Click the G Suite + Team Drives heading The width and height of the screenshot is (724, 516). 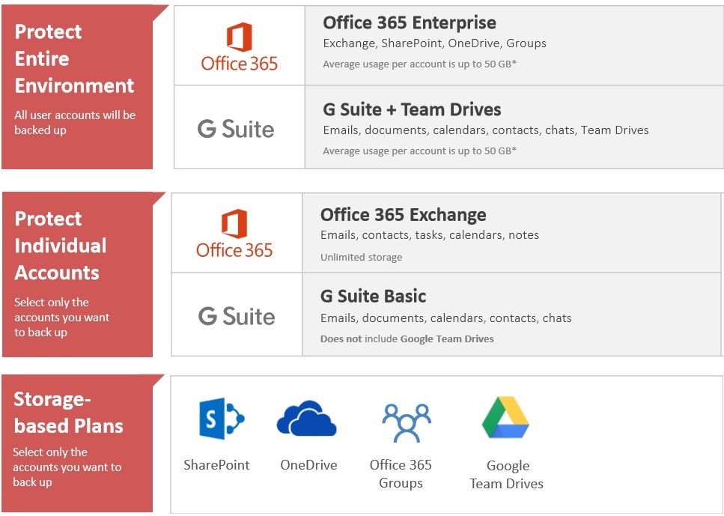point(412,109)
